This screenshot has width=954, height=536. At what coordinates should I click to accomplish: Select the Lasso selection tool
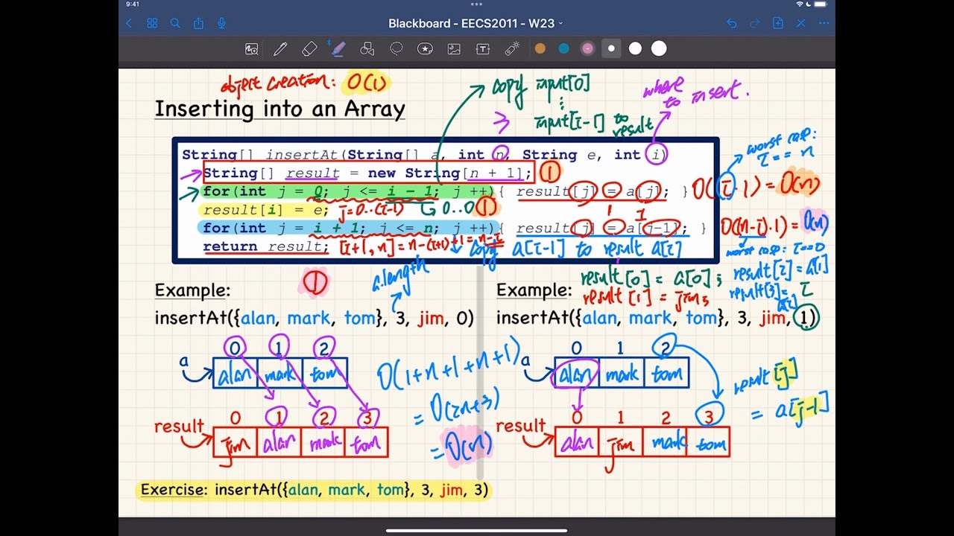pos(397,49)
